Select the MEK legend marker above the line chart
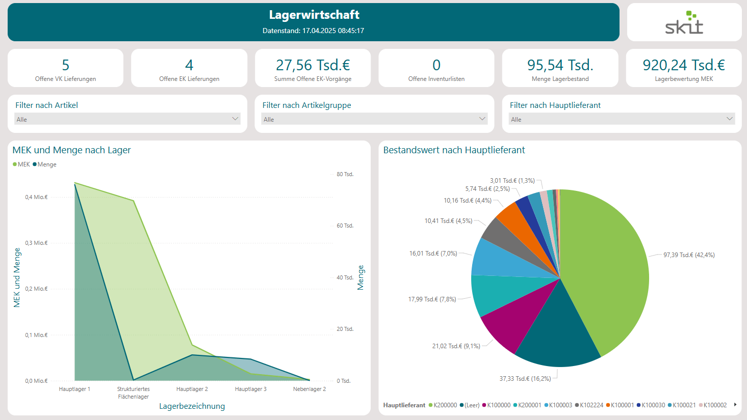 pyautogui.click(x=15, y=164)
